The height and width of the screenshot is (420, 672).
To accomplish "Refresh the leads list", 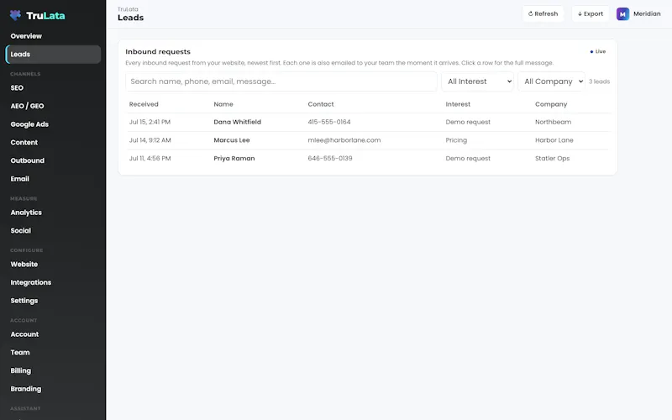I will [543, 13].
